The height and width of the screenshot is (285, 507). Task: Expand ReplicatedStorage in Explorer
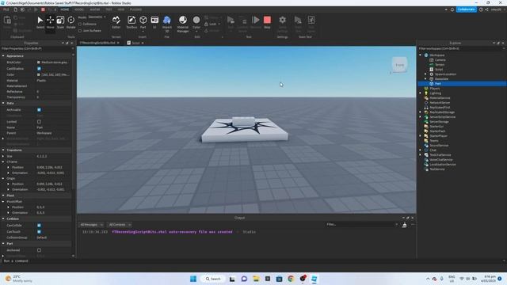coord(421,112)
